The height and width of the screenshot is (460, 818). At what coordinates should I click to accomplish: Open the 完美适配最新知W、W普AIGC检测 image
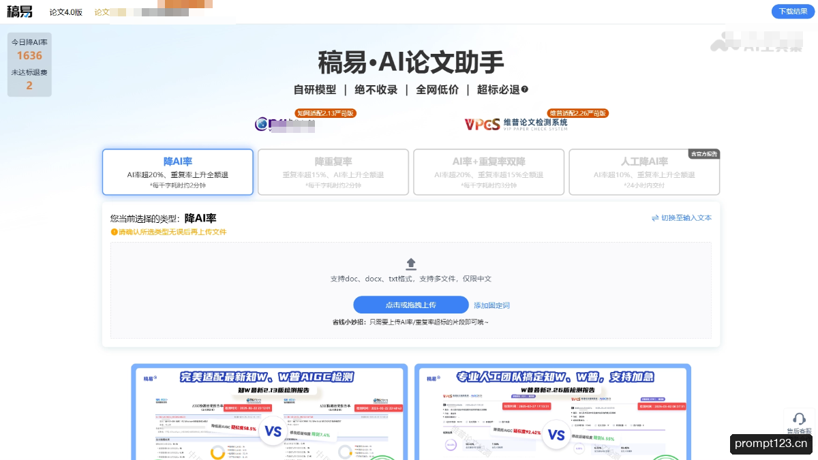269,412
